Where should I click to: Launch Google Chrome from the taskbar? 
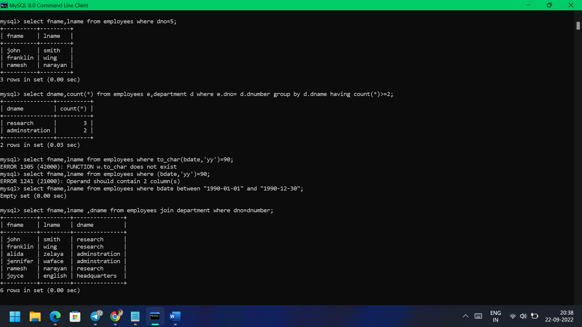[115, 317]
